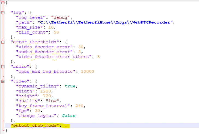Click the change_layout false value

69,116
